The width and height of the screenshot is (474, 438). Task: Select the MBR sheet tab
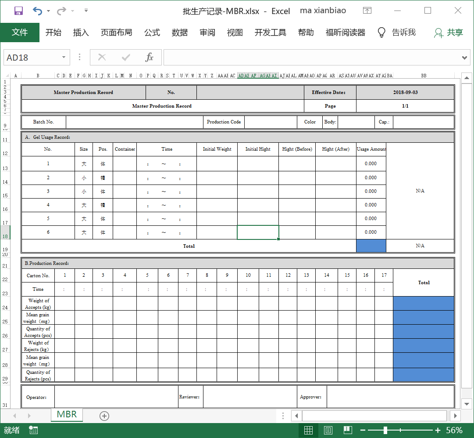tap(67, 415)
